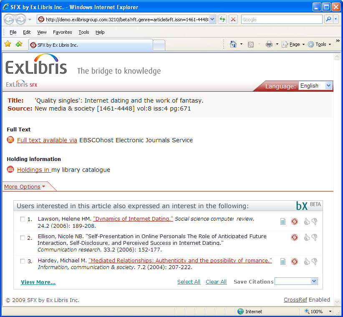Click Select All citations link
Image resolution: width=343 pixels, height=317 pixels.
pos(189,282)
